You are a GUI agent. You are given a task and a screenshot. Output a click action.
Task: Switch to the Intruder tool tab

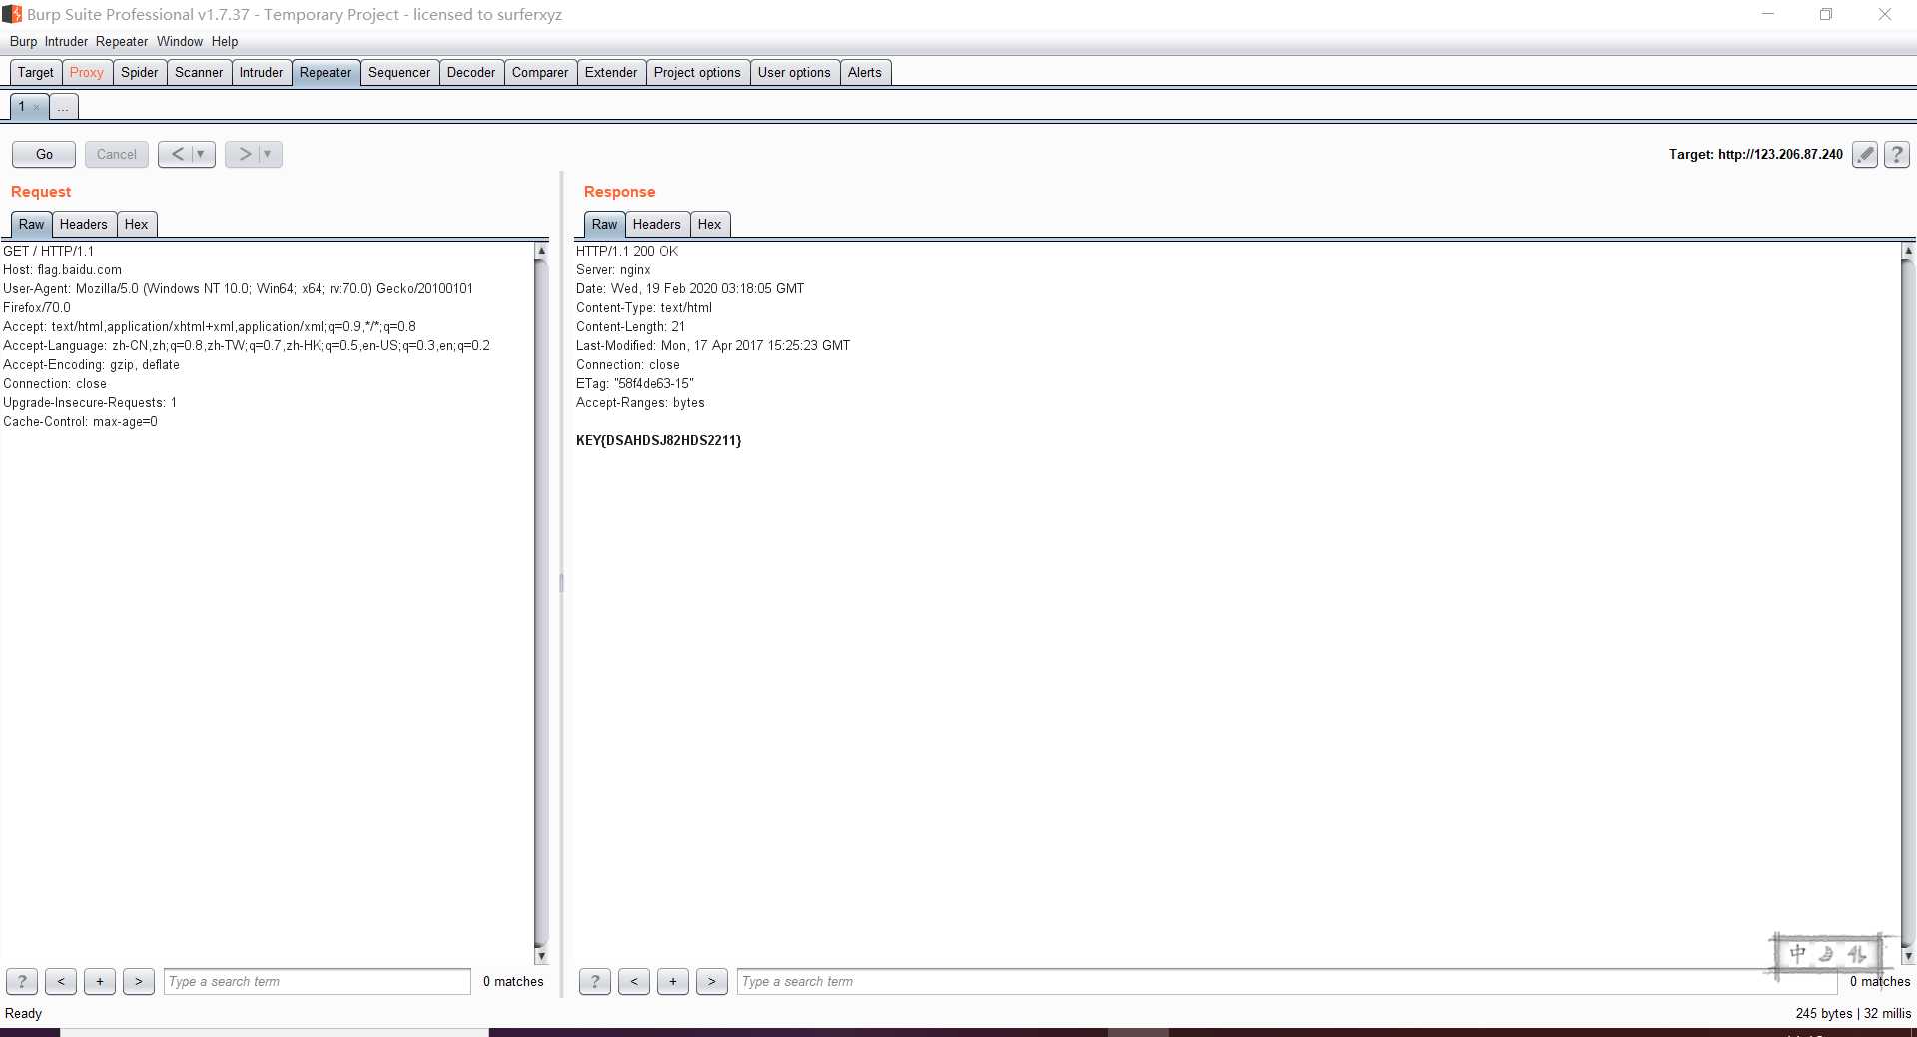coord(261,73)
